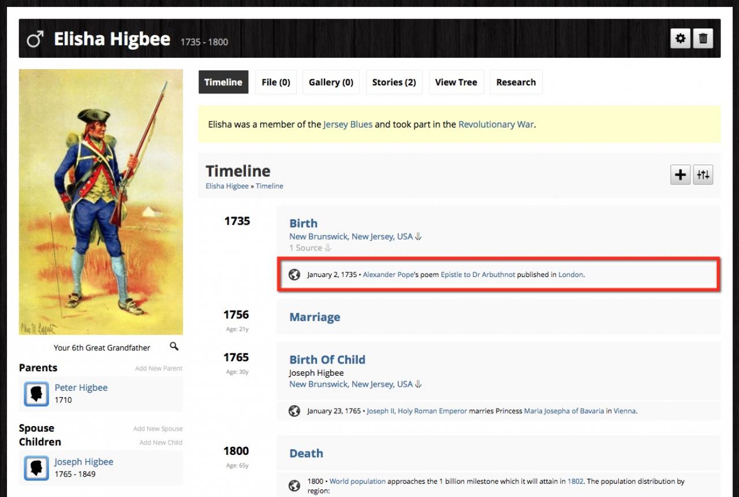This screenshot has width=739, height=497.
Task: Click the 'Age: 65y' label under 1800
Action: (x=237, y=465)
